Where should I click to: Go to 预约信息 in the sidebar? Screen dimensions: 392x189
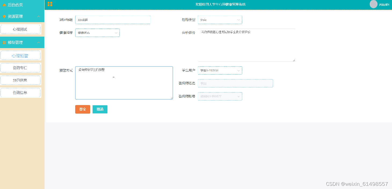click(20, 80)
